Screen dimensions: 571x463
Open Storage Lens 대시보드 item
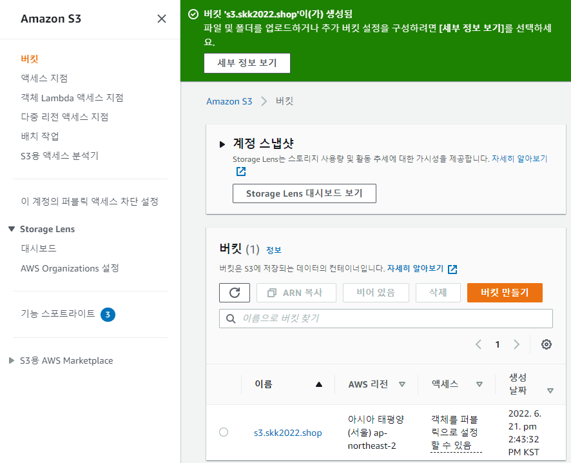click(x=39, y=248)
